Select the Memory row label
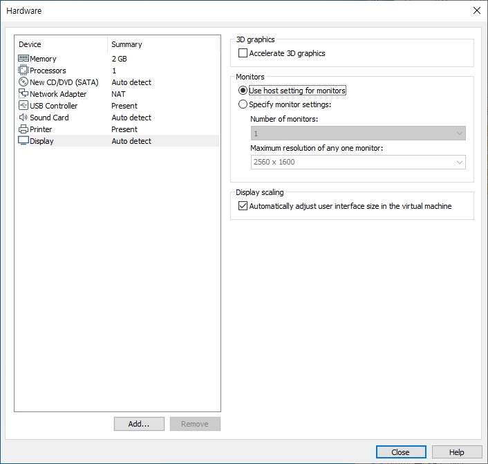This screenshot has height=464, width=488. click(43, 59)
